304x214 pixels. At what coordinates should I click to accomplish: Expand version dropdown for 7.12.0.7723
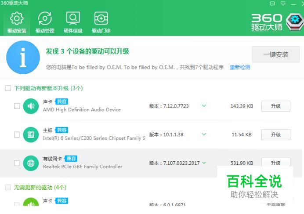click(x=204, y=106)
